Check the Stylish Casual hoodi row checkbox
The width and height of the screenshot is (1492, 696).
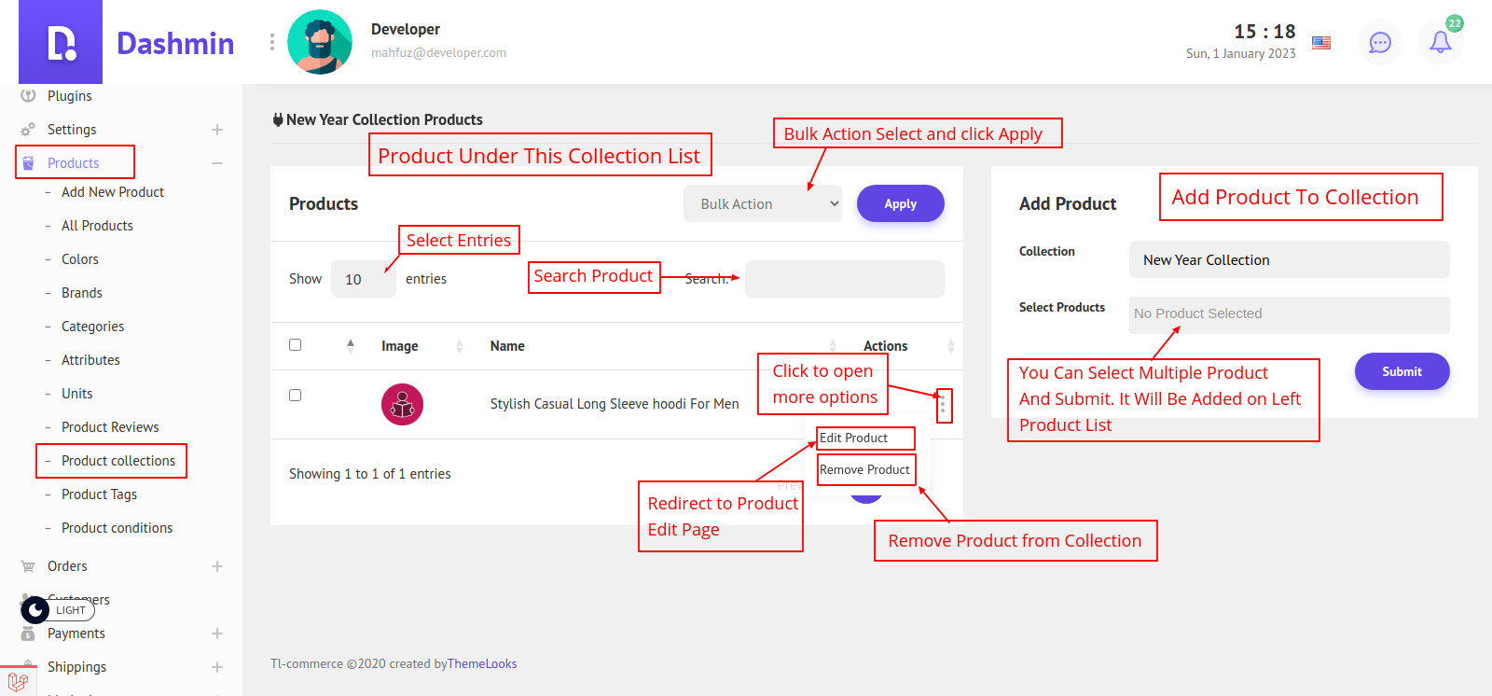296,396
